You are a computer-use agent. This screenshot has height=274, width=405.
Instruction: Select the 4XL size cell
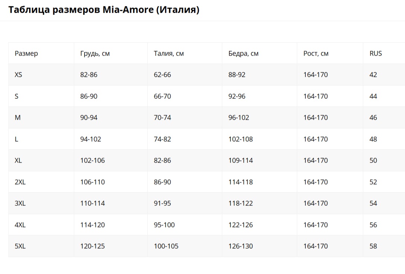pos(20,225)
